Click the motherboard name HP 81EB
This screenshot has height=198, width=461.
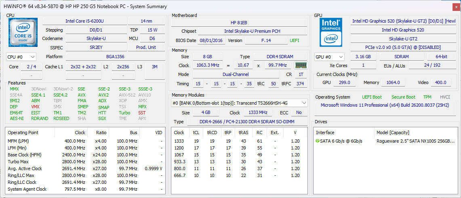pos(239,23)
